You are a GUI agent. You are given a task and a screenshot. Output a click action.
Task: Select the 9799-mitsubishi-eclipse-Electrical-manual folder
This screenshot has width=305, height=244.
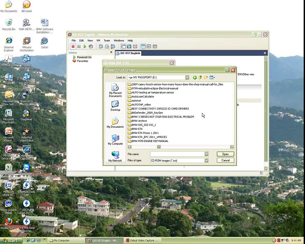(x=153, y=88)
